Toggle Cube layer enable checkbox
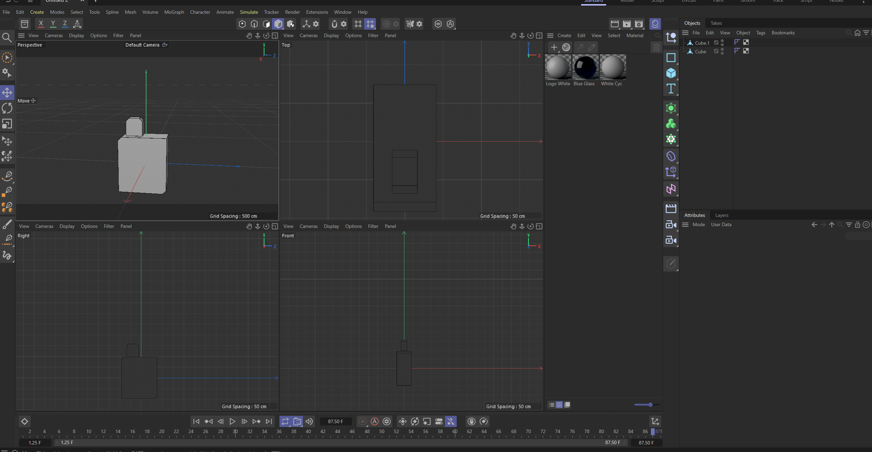The width and height of the screenshot is (872, 452). click(x=716, y=51)
